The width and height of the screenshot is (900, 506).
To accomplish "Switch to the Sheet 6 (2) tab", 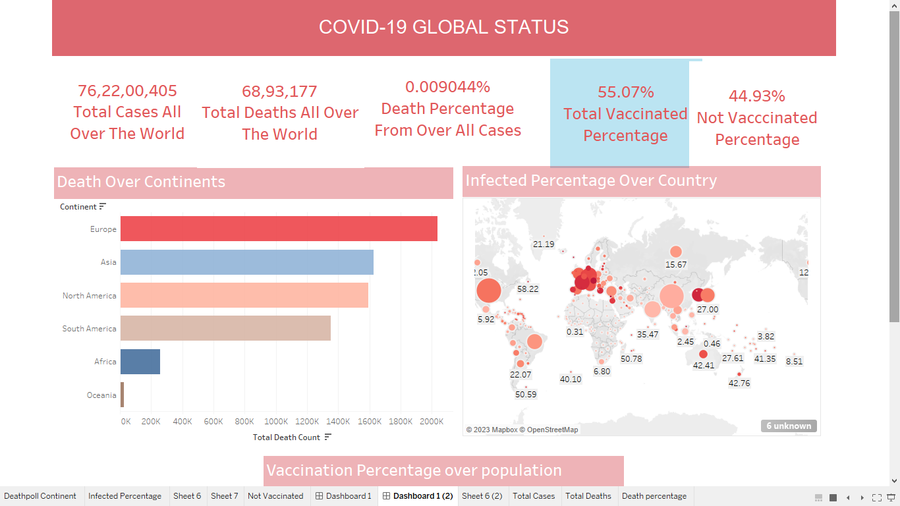I will 483,495.
